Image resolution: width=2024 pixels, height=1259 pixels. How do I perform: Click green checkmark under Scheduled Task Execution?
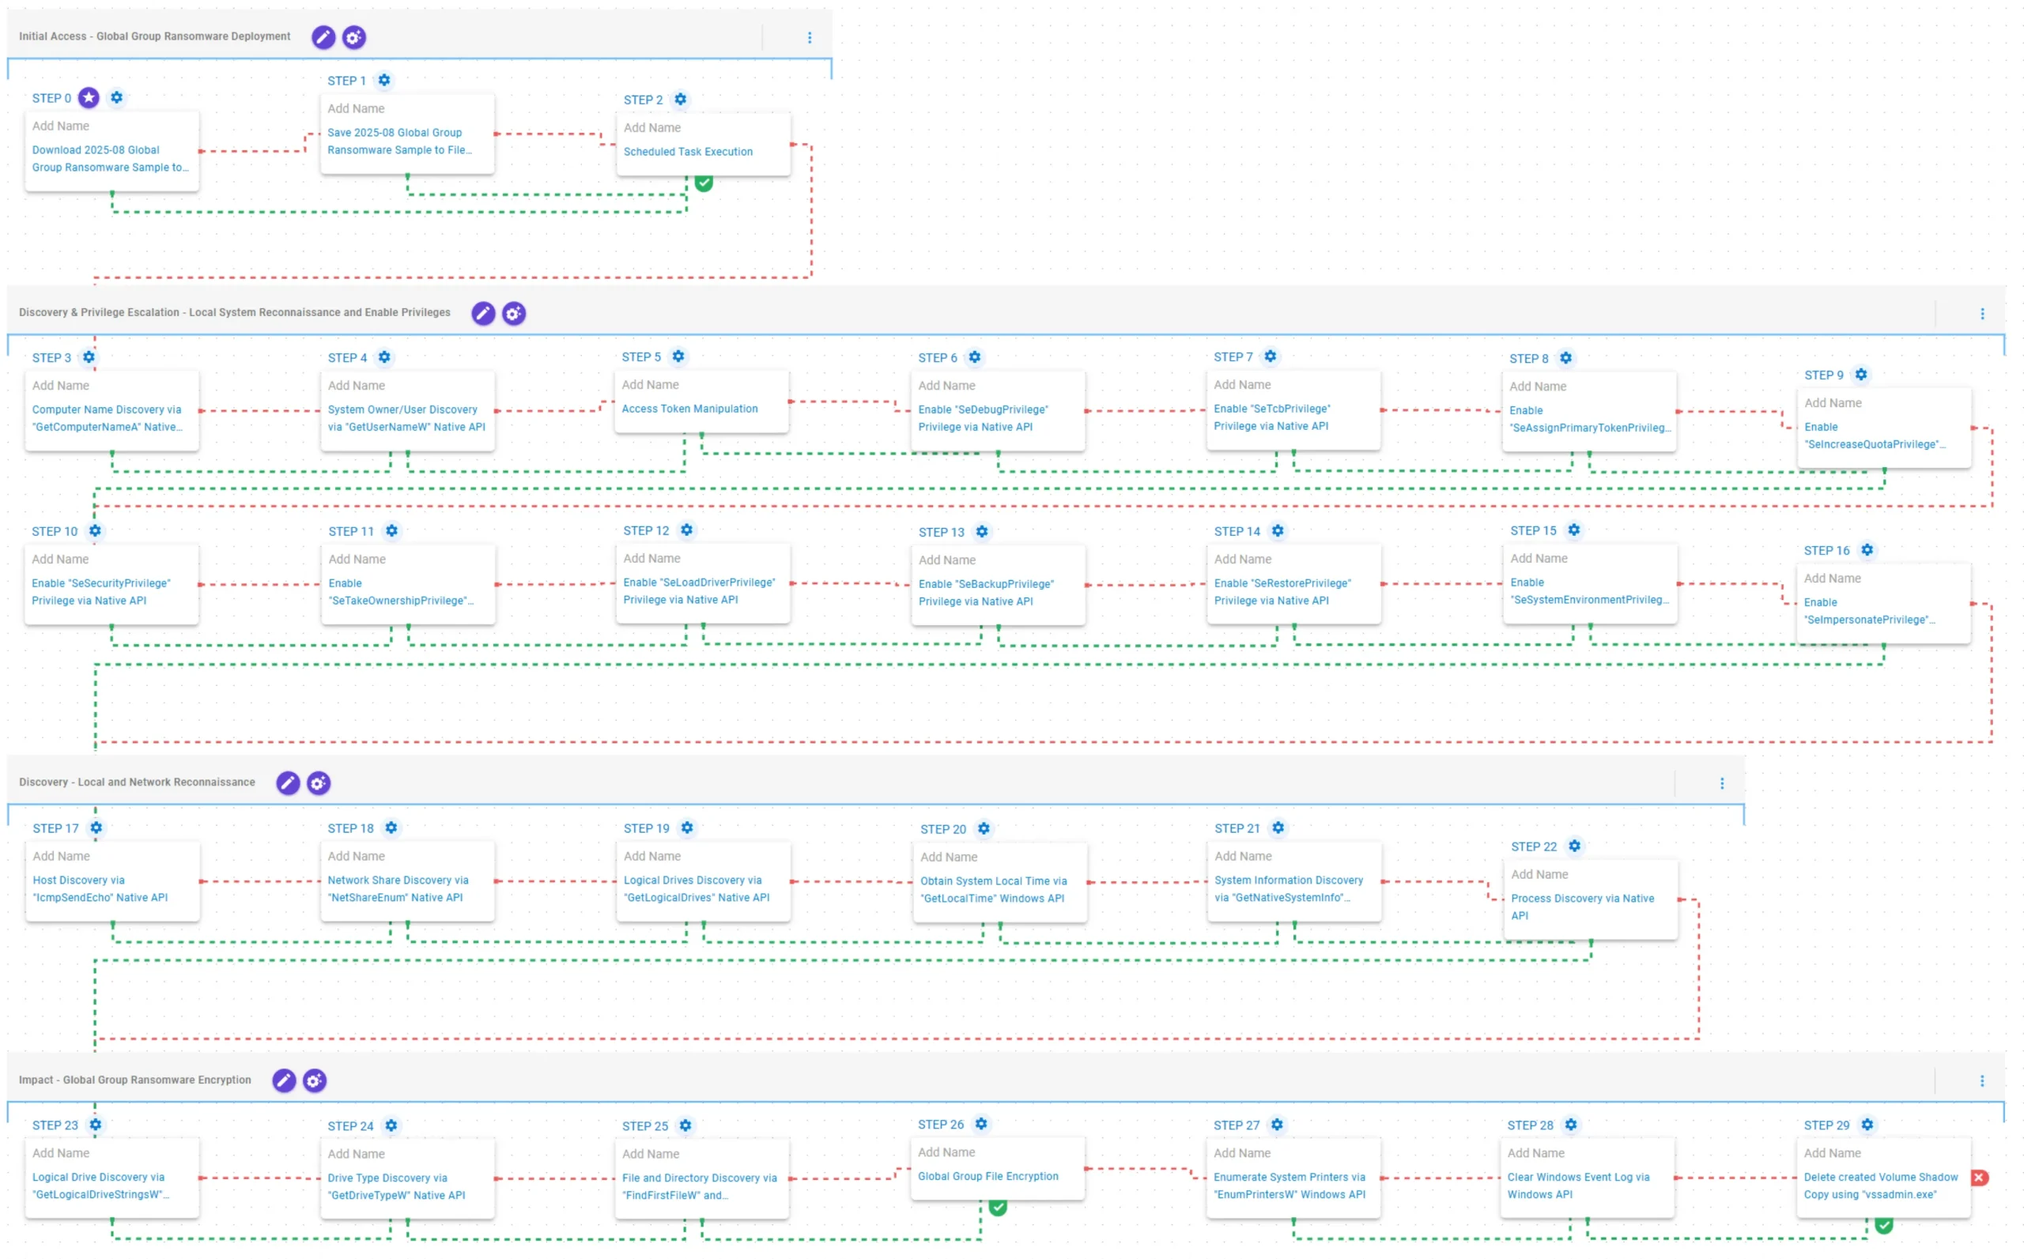704,183
